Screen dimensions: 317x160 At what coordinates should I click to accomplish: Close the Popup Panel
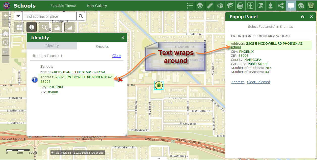pyautogui.click(x=311, y=17)
